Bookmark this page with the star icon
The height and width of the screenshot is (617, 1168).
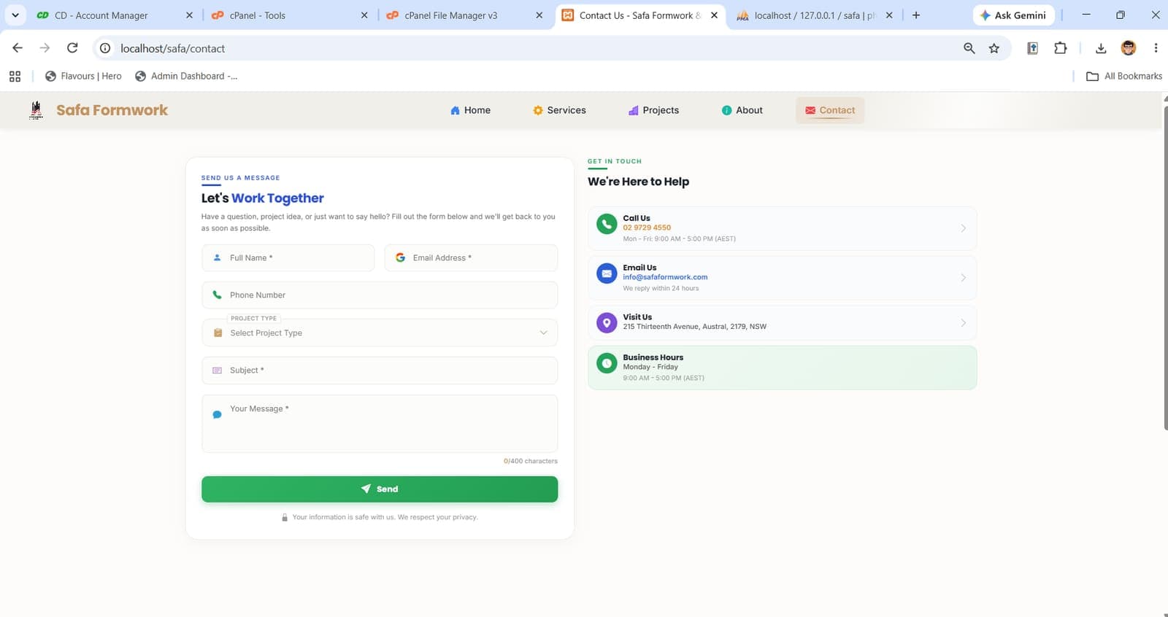coord(994,48)
